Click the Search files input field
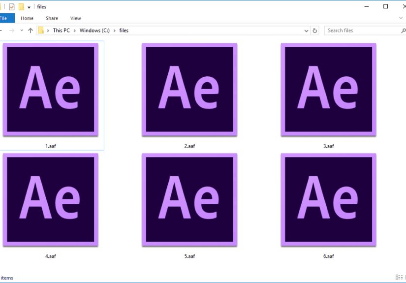The width and height of the screenshot is (406, 283). click(363, 31)
